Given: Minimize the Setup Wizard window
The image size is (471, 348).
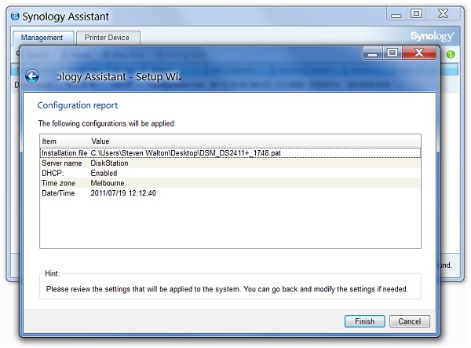Looking at the screenshot, I should (x=372, y=53).
